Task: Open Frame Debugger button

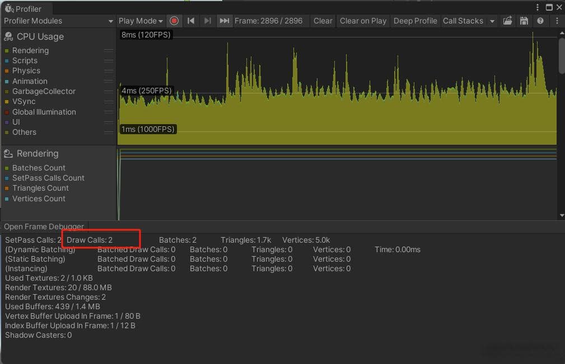Action: 44,226
